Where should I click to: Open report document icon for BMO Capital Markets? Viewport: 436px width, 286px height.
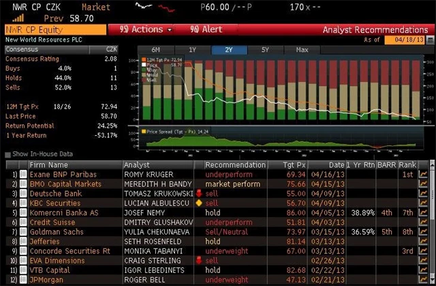click(23, 184)
